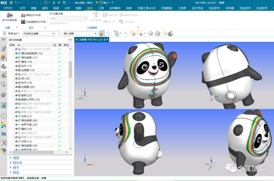Open the color palette sidebar icon
Viewport: 274px width, 181px height.
pyautogui.click(x=4, y=125)
